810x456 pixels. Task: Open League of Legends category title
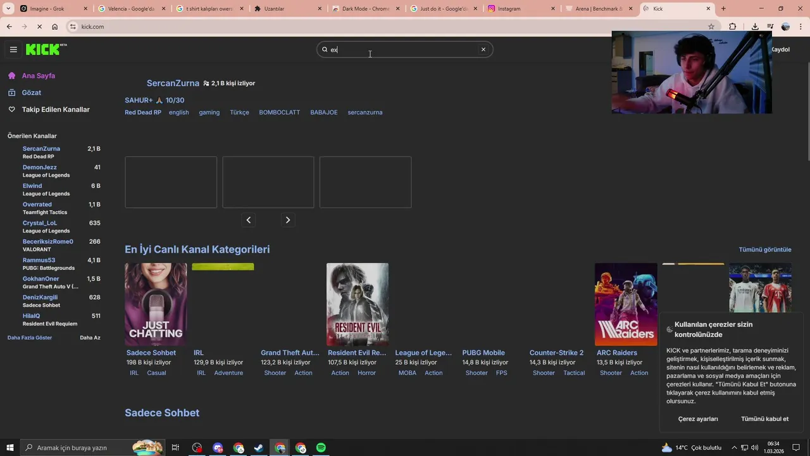tap(423, 353)
